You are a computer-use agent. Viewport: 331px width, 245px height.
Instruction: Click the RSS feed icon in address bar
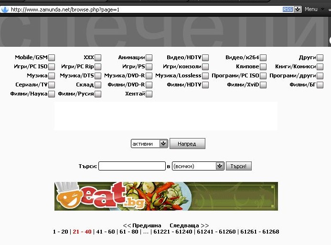coord(288,10)
